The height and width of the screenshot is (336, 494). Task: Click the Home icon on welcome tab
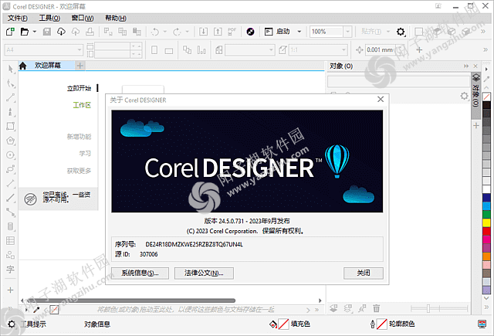(22, 66)
